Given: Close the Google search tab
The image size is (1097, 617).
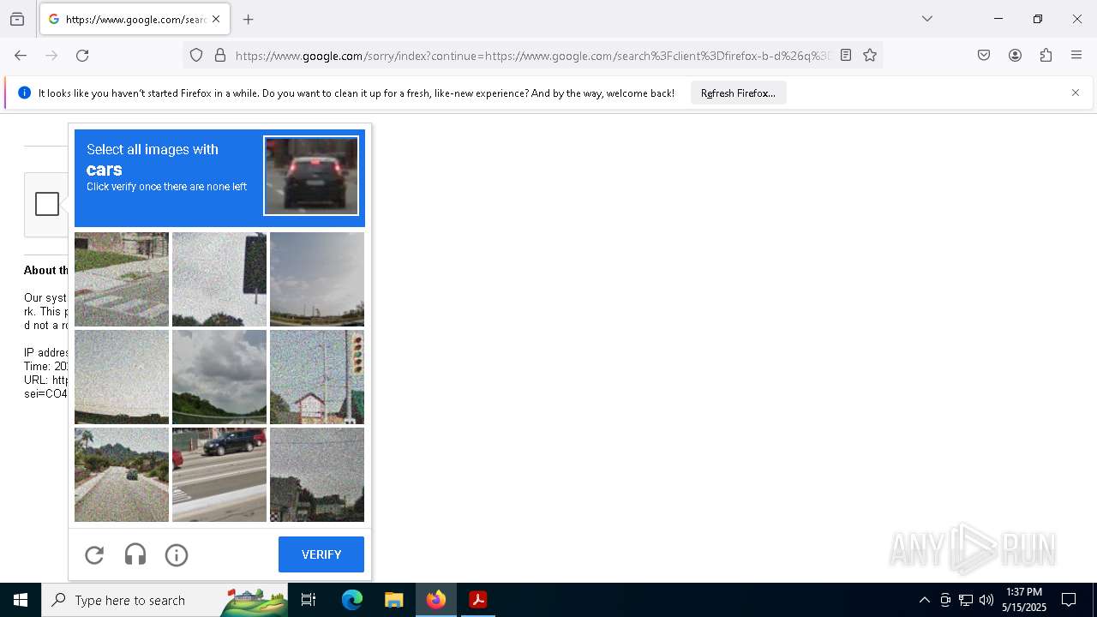Looking at the screenshot, I should click(x=216, y=19).
